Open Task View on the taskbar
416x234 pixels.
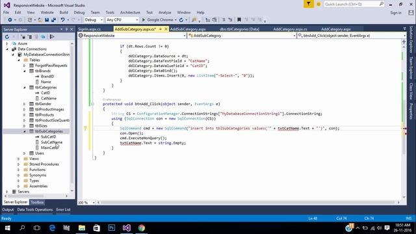coord(37,228)
